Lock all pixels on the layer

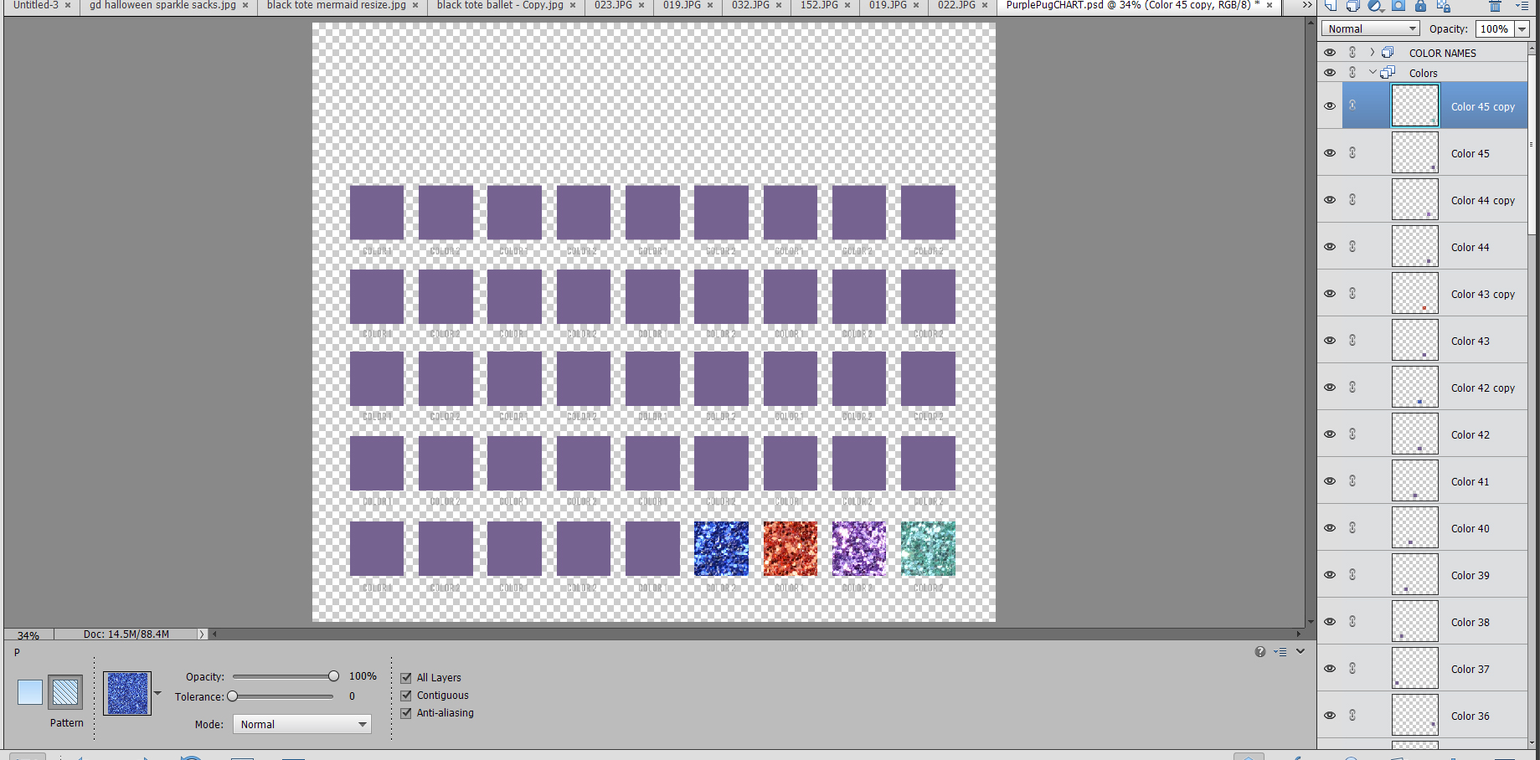pos(1419,6)
